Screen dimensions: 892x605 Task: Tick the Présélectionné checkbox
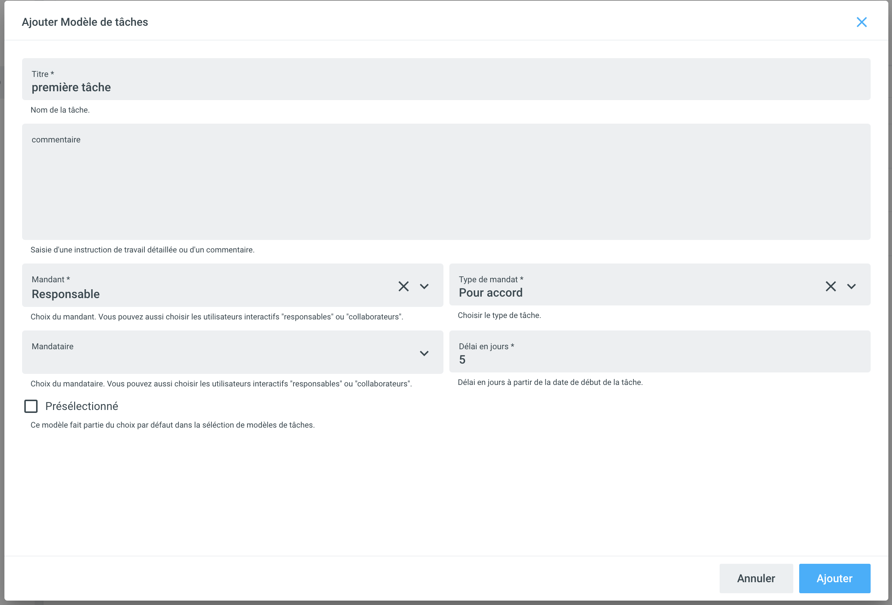tap(31, 406)
